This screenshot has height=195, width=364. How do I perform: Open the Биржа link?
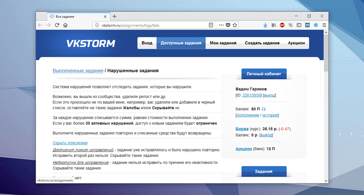tap(242, 129)
